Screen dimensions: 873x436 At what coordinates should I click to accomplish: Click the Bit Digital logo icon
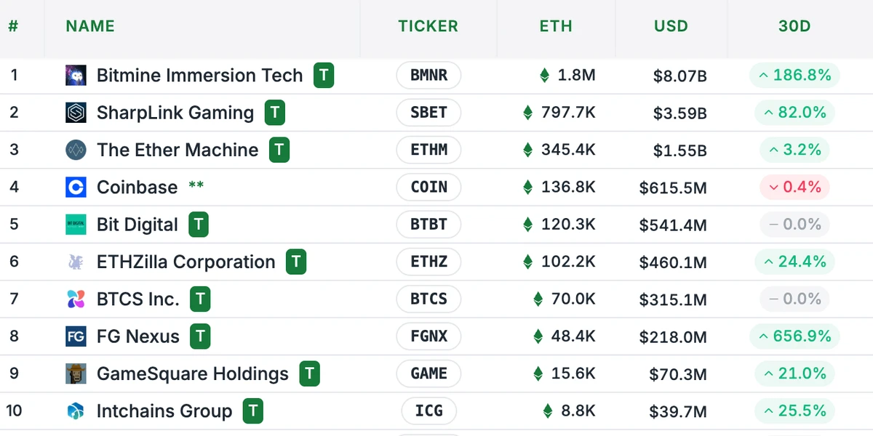76,225
